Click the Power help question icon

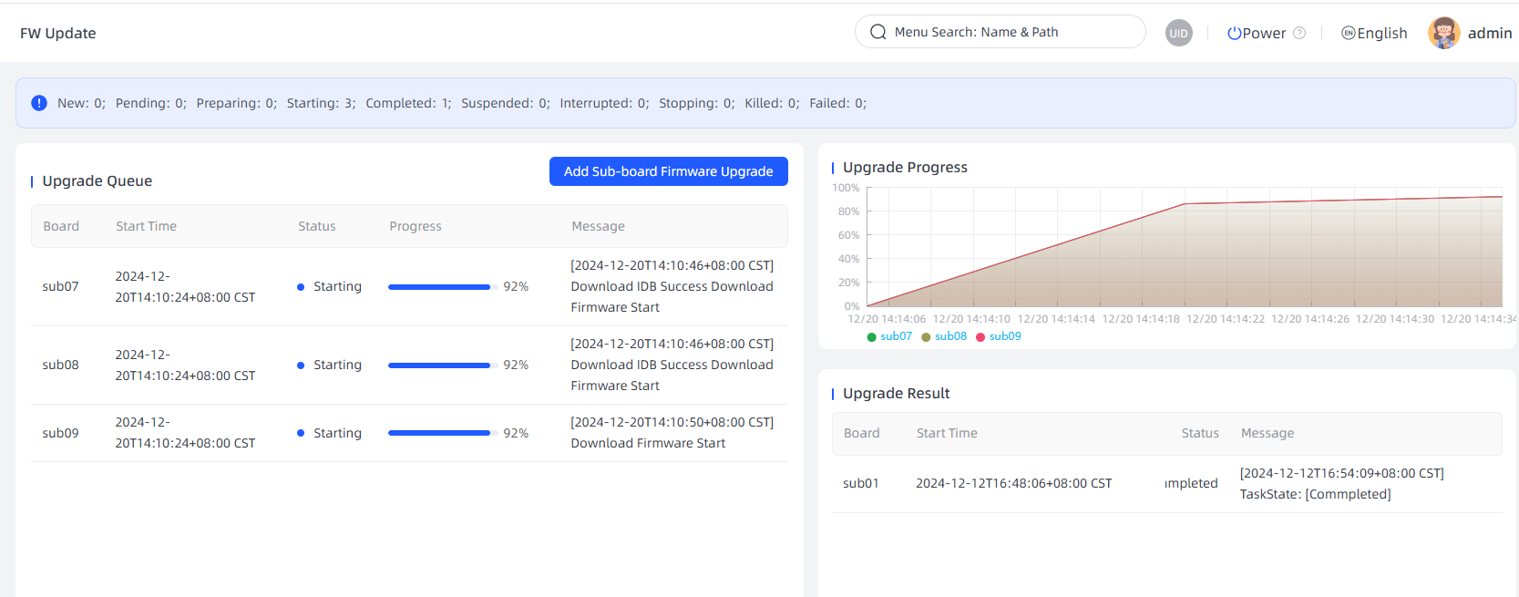click(1299, 33)
